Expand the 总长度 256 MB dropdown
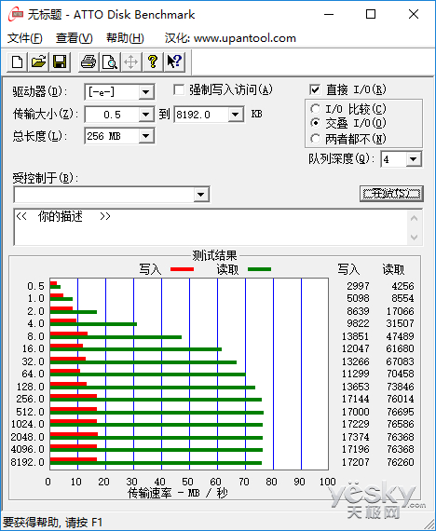 coord(146,136)
